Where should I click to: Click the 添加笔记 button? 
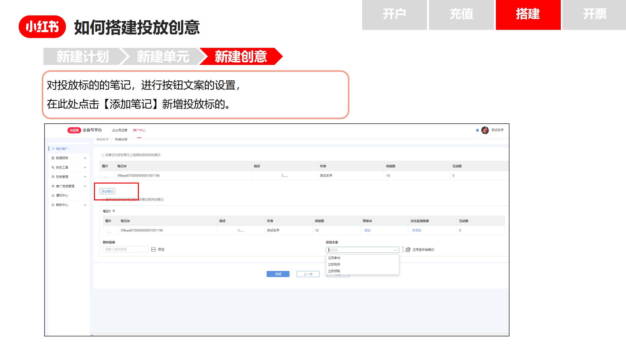click(107, 191)
